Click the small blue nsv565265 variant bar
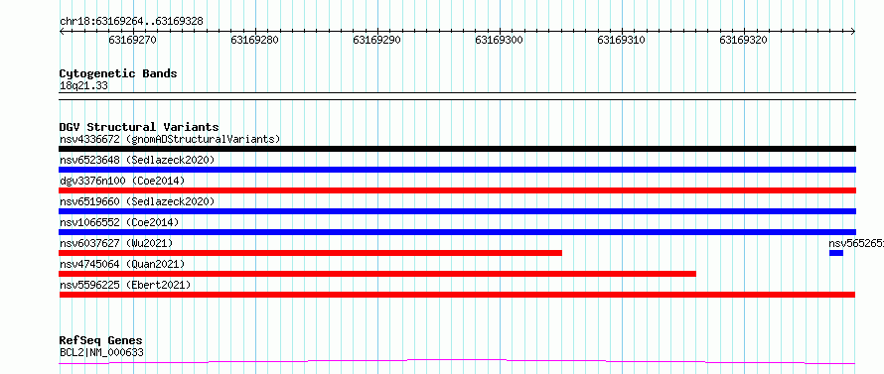Screen dimensions: 884x374 pos(836,253)
